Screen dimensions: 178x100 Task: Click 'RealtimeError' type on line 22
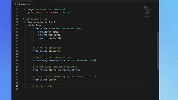pyautogui.click(x=62, y=9)
